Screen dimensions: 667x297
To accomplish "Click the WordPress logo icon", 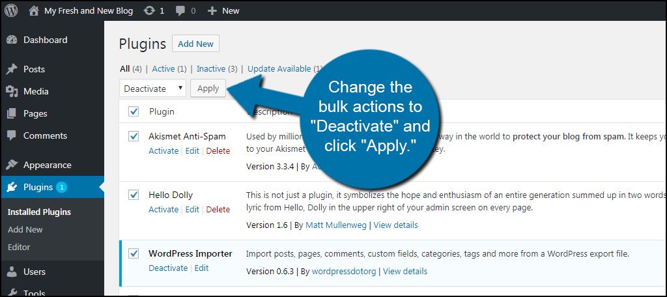I will 11,10.
